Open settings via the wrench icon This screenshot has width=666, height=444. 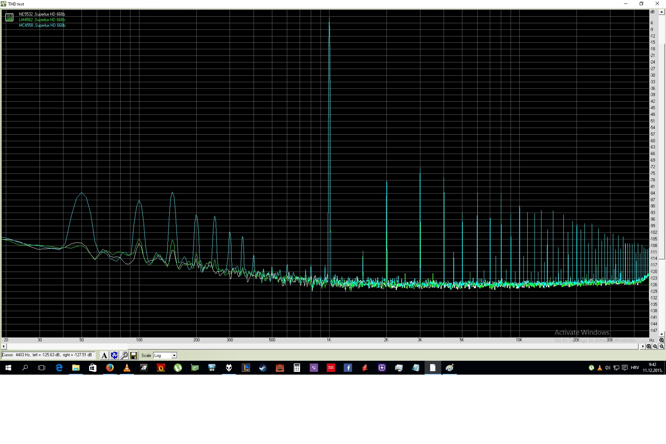[124, 356]
